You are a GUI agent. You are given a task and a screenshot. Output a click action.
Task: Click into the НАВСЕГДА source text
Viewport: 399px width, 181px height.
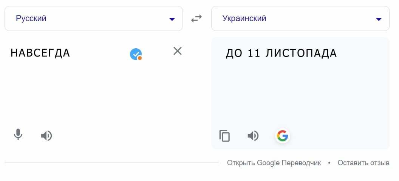(40, 53)
